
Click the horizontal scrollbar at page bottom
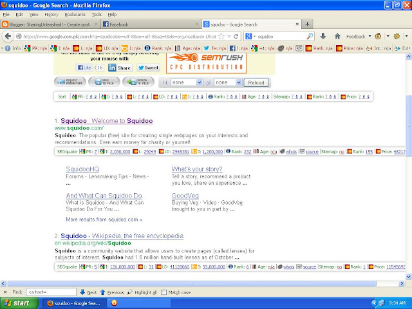[191, 283]
